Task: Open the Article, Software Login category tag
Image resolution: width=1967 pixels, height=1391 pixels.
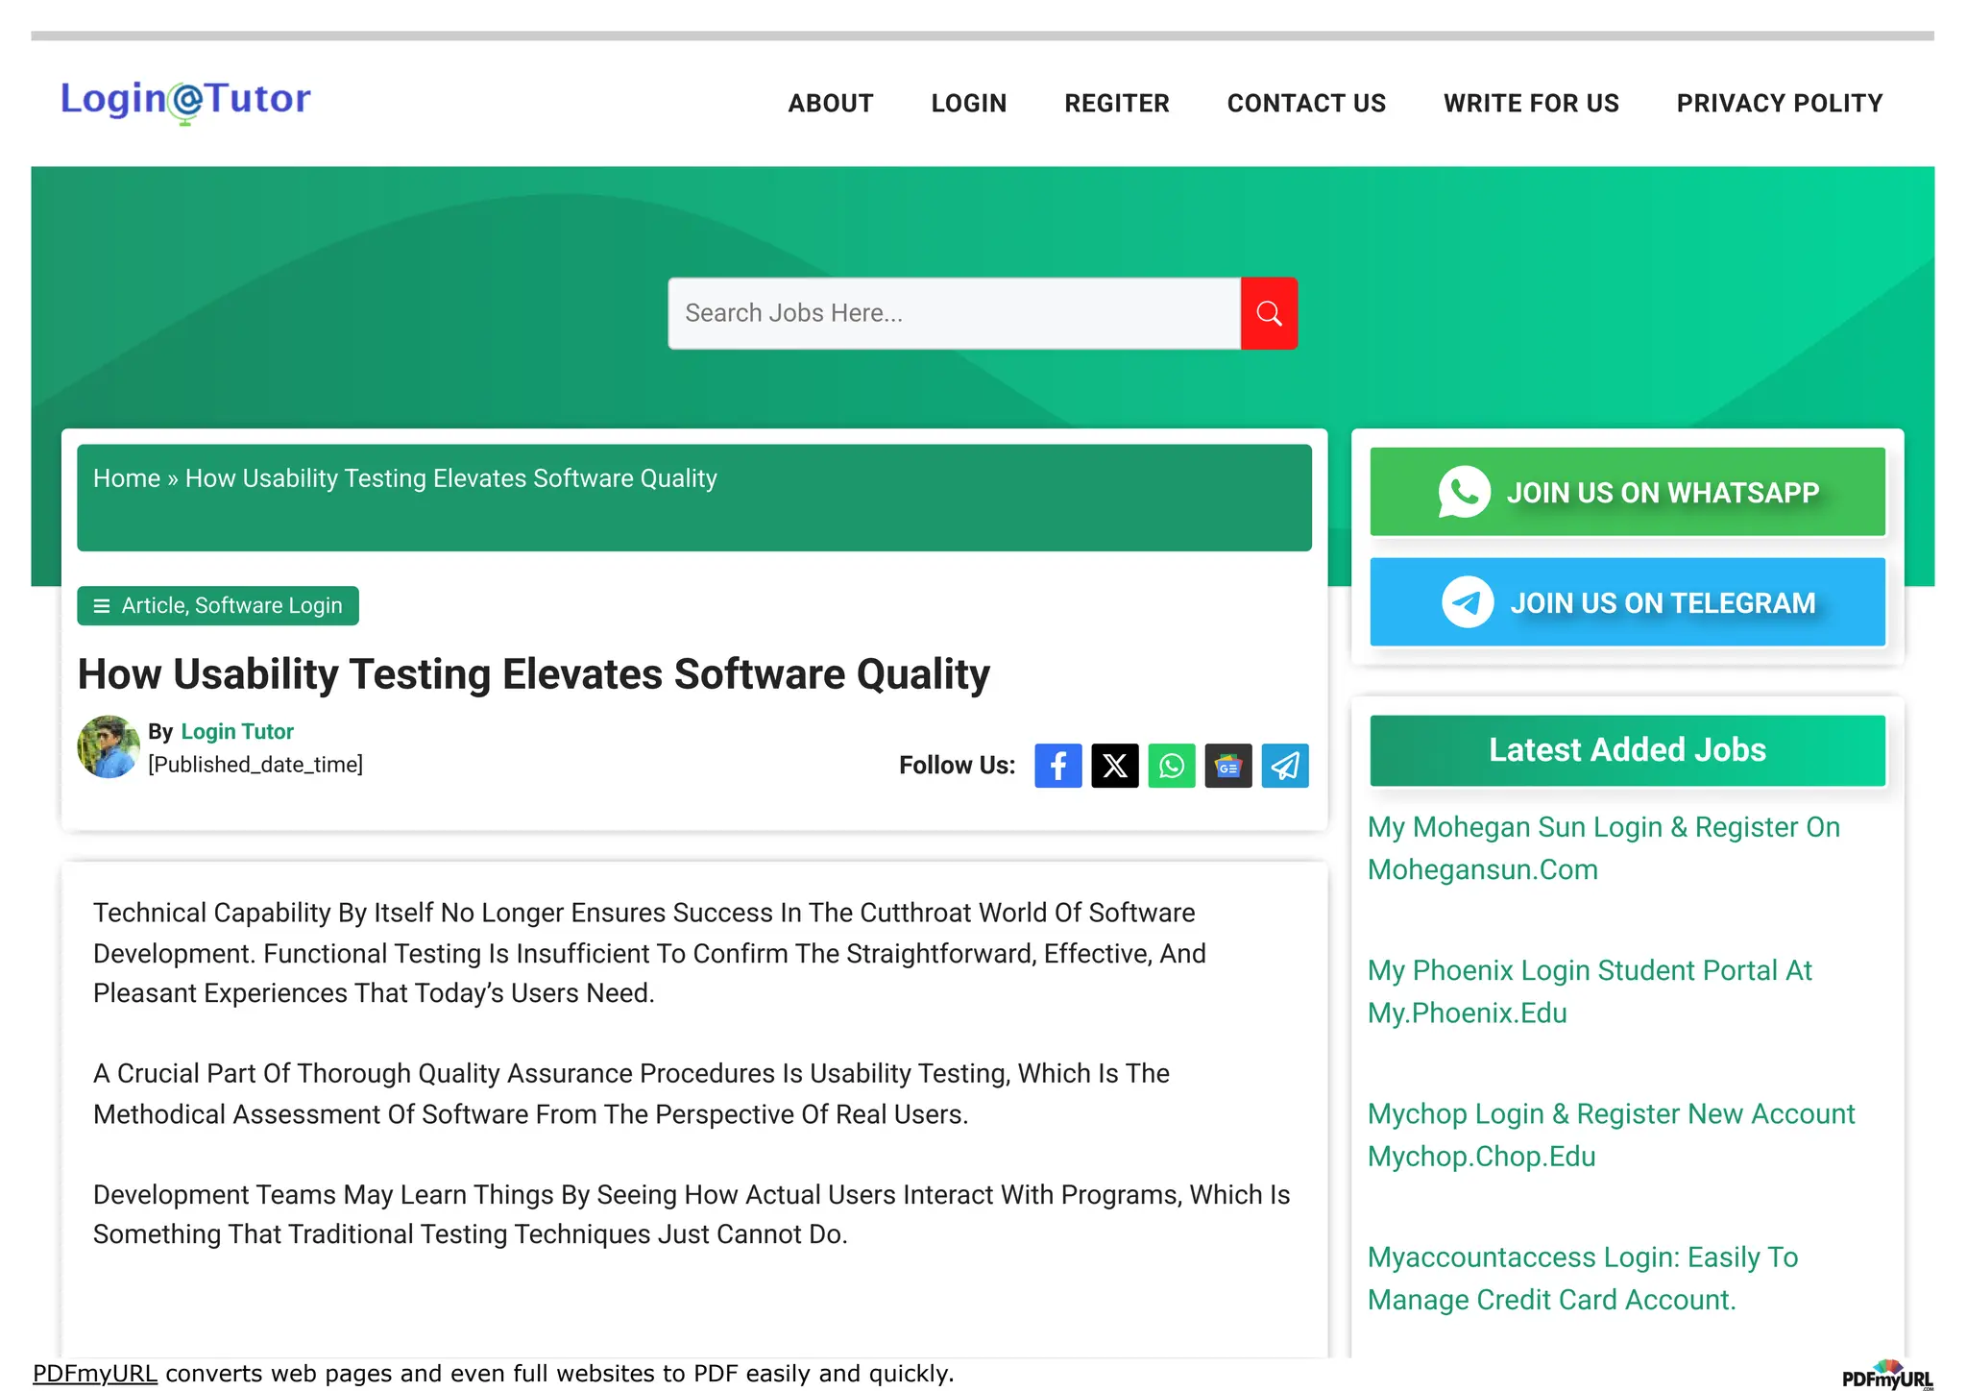Action: point(218,606)
